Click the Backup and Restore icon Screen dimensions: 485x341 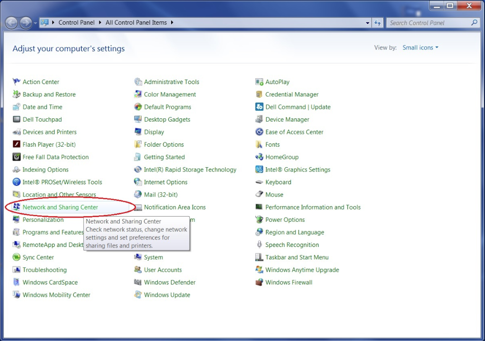(16, 94)
